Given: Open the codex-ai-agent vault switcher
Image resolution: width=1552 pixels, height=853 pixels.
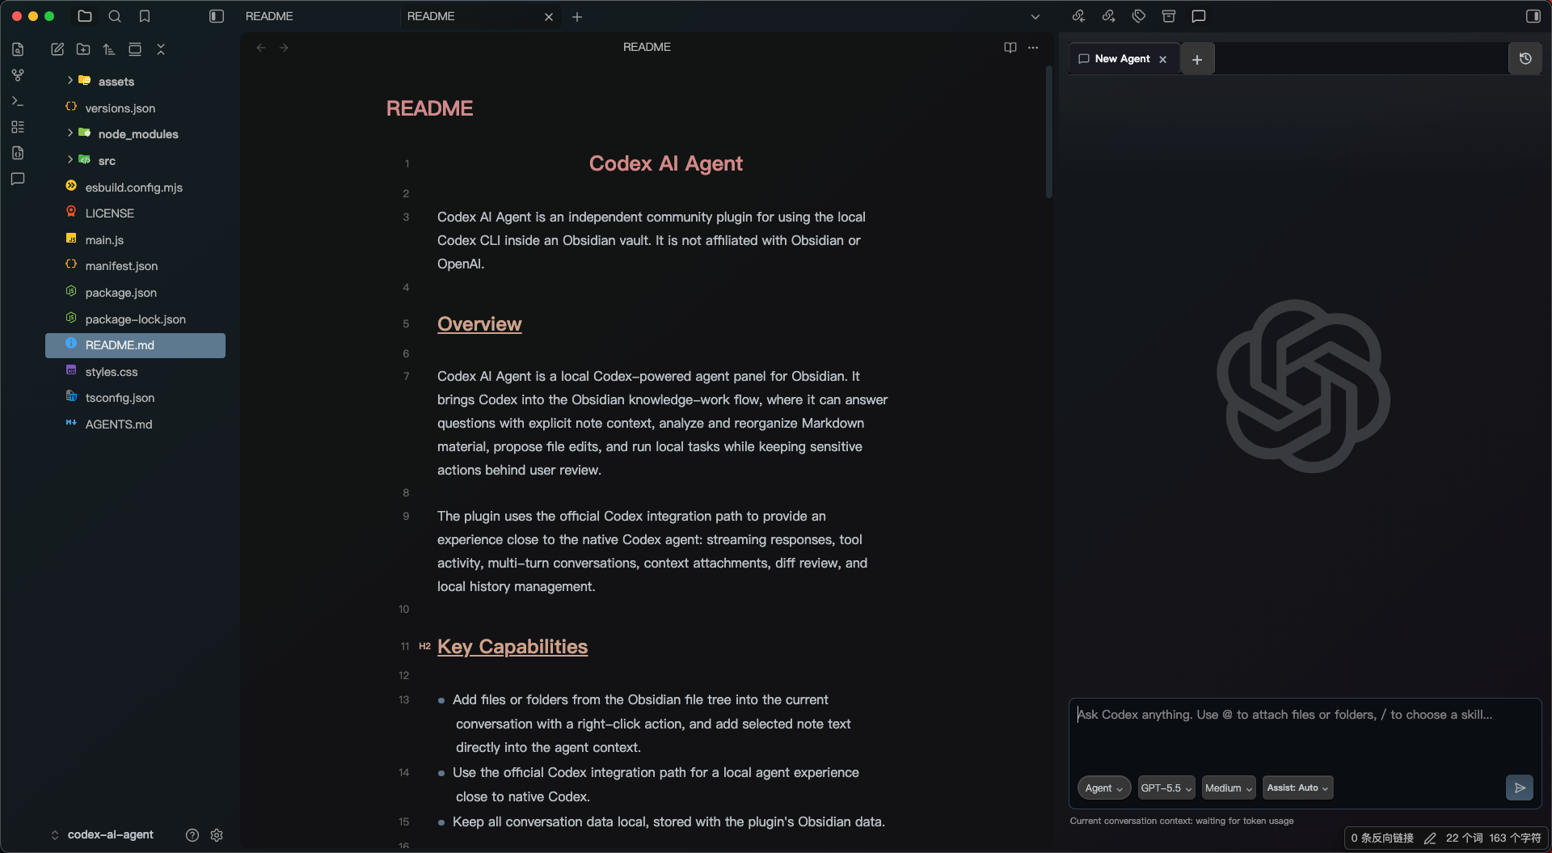Looking at the screenshot, I should pyautogui.click(x=102, y=835).
